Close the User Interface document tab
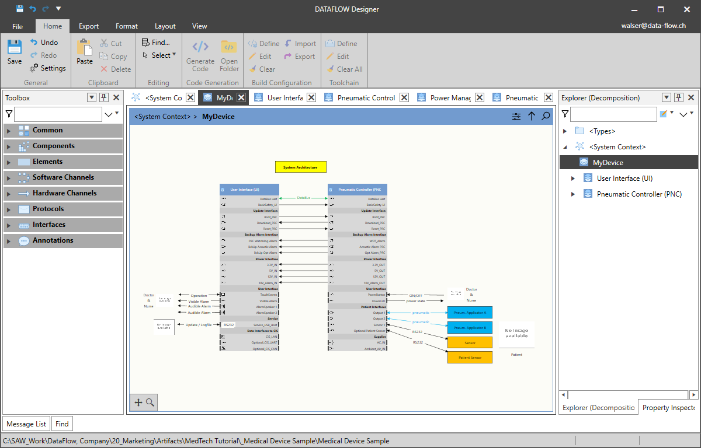Viewport: 701px width, 448px height. (311, 97)
